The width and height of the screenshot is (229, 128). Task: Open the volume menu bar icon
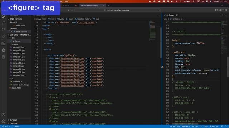coord(172,1)
